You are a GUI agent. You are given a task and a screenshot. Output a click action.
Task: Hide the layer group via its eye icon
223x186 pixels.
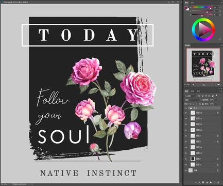[185, 108]
